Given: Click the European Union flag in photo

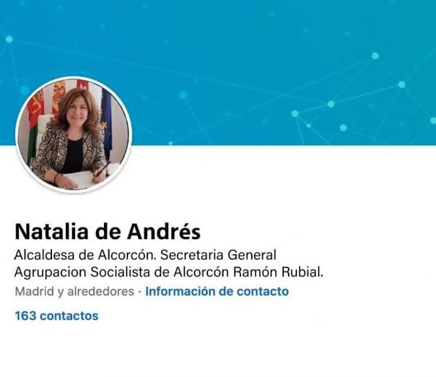Looking at the screenshot, I should [x=107, y=117].
